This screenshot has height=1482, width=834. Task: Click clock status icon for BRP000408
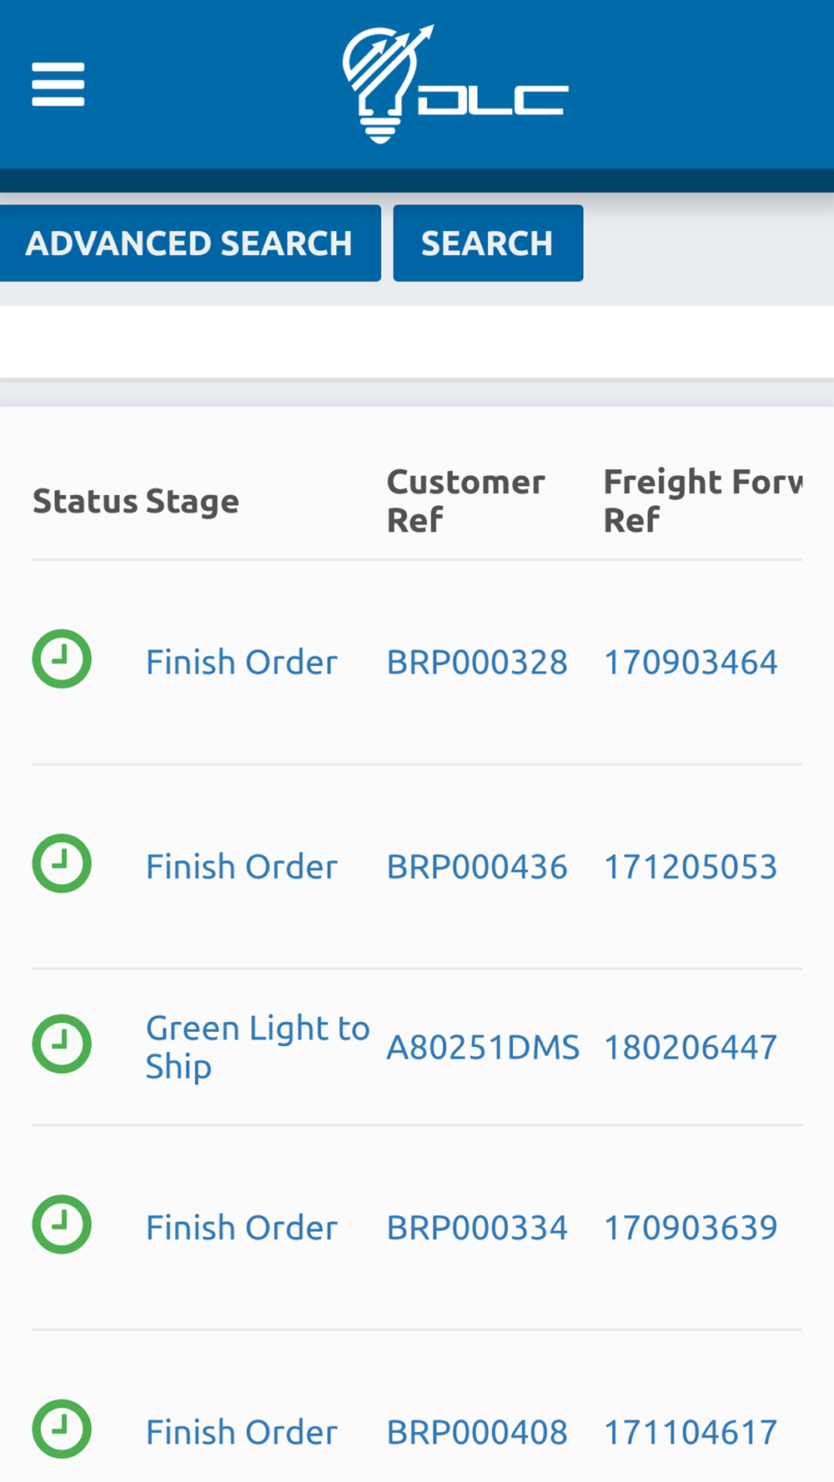coord(62,1429)
